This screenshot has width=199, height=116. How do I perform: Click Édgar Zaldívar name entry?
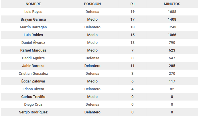(33, 81)
